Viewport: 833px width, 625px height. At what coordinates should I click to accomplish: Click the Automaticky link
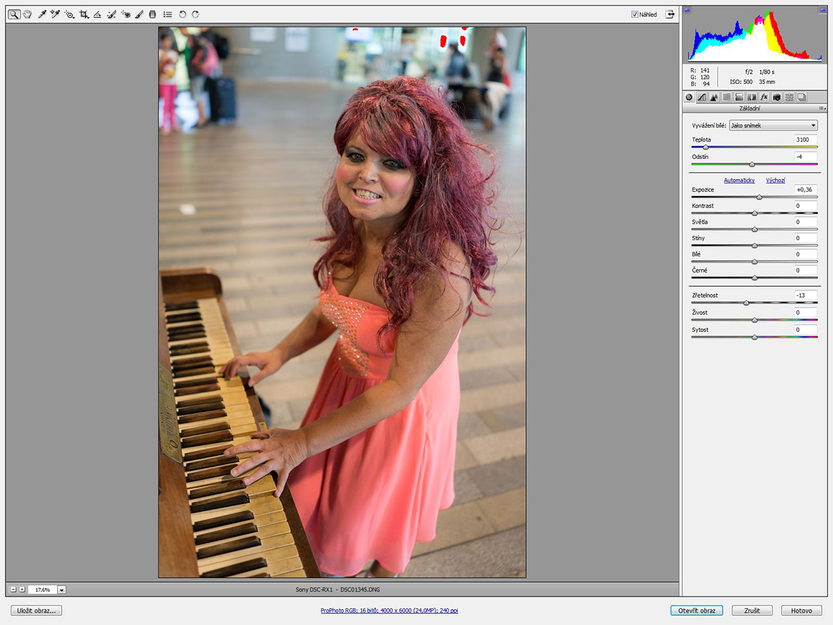(739, 181)
